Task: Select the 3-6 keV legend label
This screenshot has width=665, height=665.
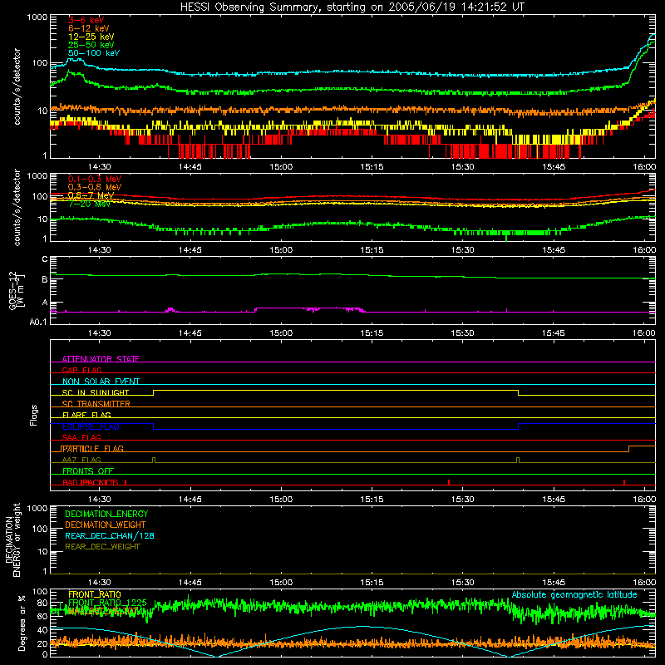Action: tap(86, 20)
